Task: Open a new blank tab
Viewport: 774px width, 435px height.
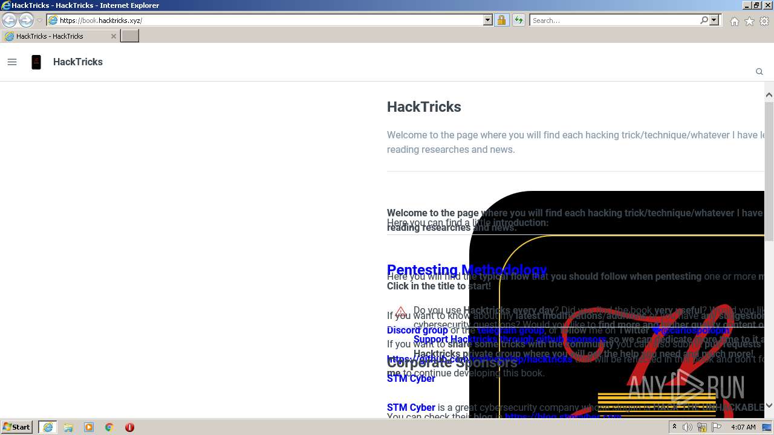Action: (130, 36)
